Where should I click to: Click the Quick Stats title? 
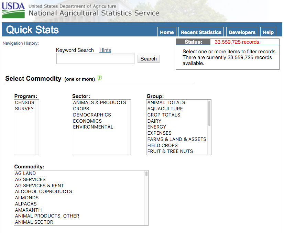32,30
